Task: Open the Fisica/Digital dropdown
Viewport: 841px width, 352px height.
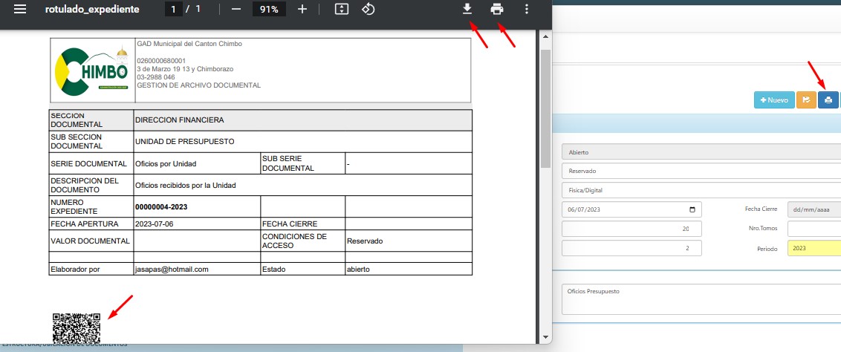Action: coord(701,190)
